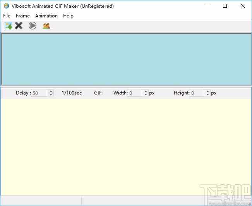Image resolution: width=252 pixels, height=206 pixels.
Task: Decrease GIF Height with down arrow
Action: [x=207, y=95]
